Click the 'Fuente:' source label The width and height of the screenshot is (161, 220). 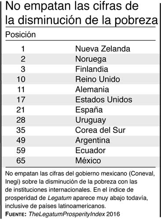point(16,214)
